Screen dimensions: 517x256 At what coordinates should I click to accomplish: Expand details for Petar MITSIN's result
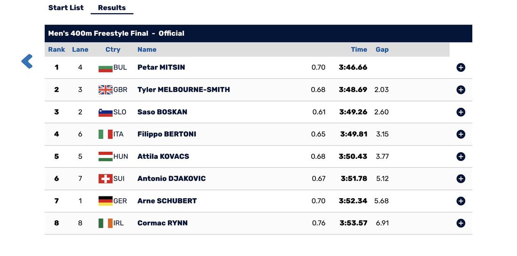point(461,68)
